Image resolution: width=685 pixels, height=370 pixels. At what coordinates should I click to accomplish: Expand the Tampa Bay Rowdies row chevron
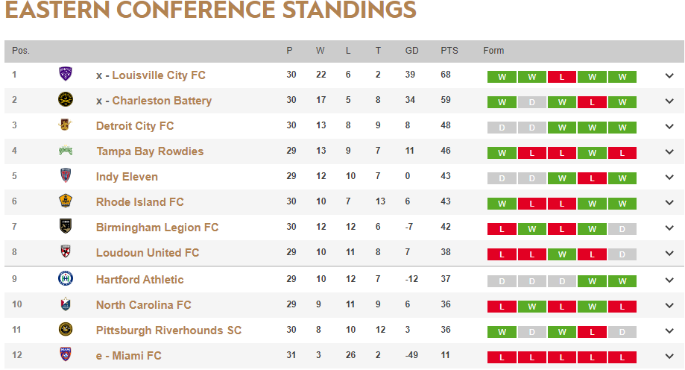click(669, 151)
